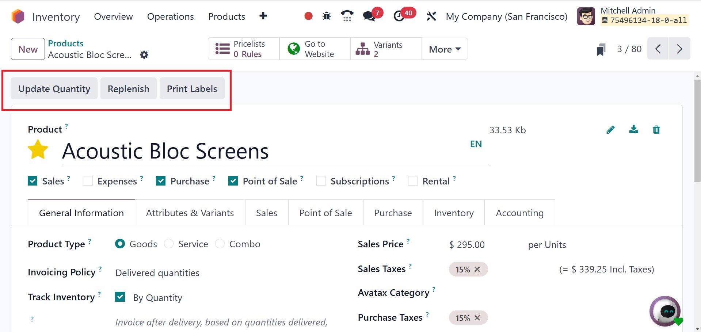The image size is (701, 332).
Task: Download the product image
Action: point(633,130)
